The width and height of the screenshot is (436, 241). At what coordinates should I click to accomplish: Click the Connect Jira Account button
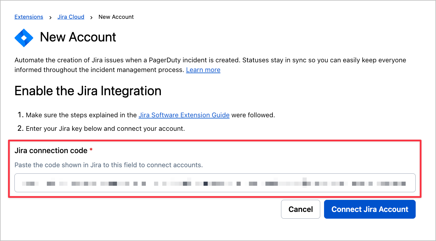coord(369,209)
